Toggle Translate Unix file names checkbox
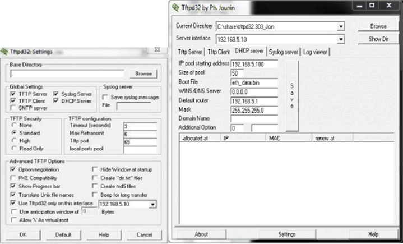This screenshot has height=244, width=403. (x=13, y=195)
